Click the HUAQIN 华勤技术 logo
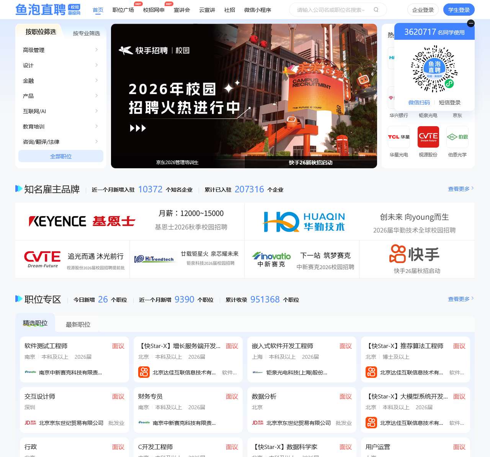The image size is (490, 457). click(304, 221)
